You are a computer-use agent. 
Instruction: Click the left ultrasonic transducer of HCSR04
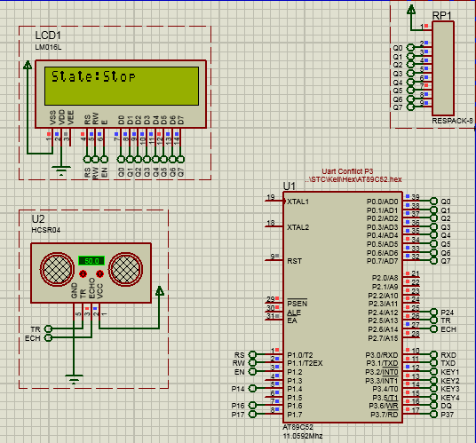[x=57, y=269]
